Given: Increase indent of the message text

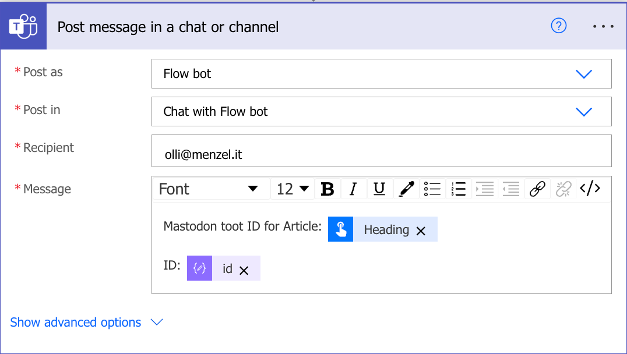Looking at the screenshot, I should (x=485, y=189).
